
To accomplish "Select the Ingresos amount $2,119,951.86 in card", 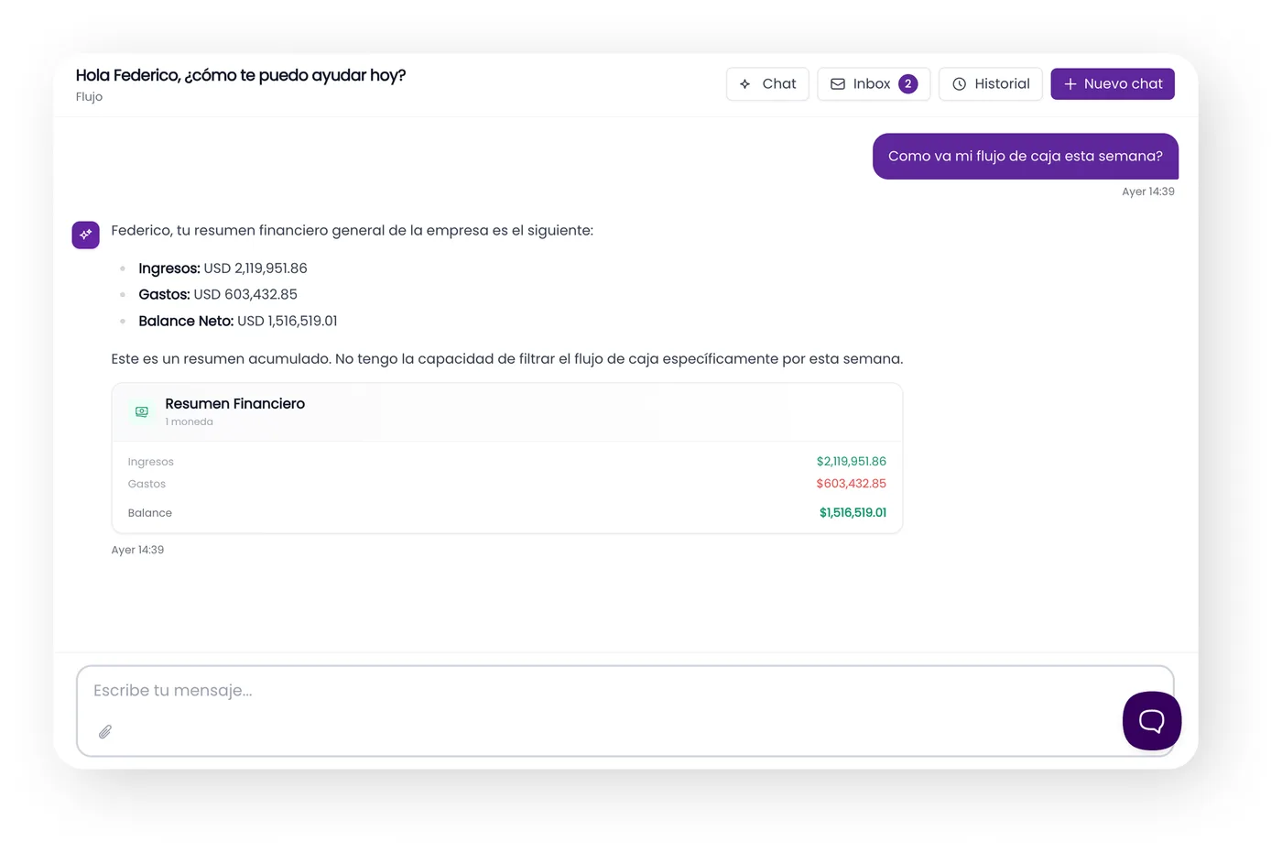I will pos(852,462).
